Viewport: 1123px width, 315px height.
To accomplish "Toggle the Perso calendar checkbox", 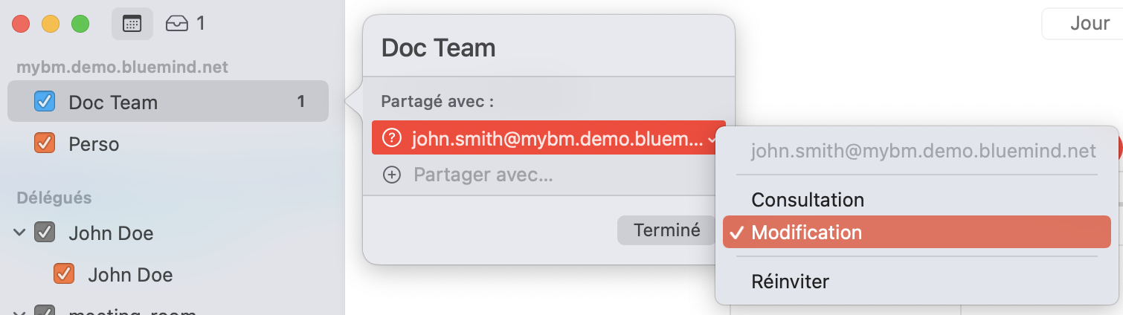I will pyautogui.click(x=45, y=143).
